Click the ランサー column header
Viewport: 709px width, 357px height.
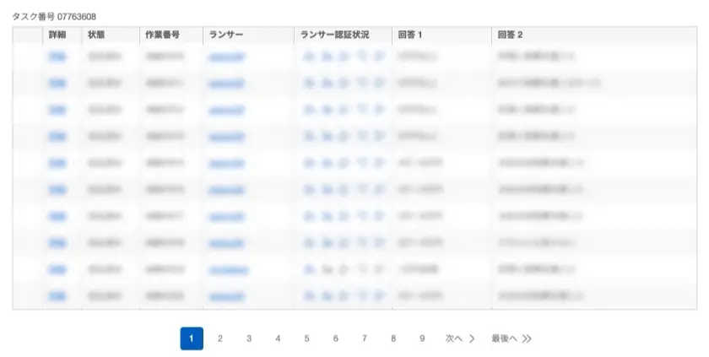[x=225, y=35]
